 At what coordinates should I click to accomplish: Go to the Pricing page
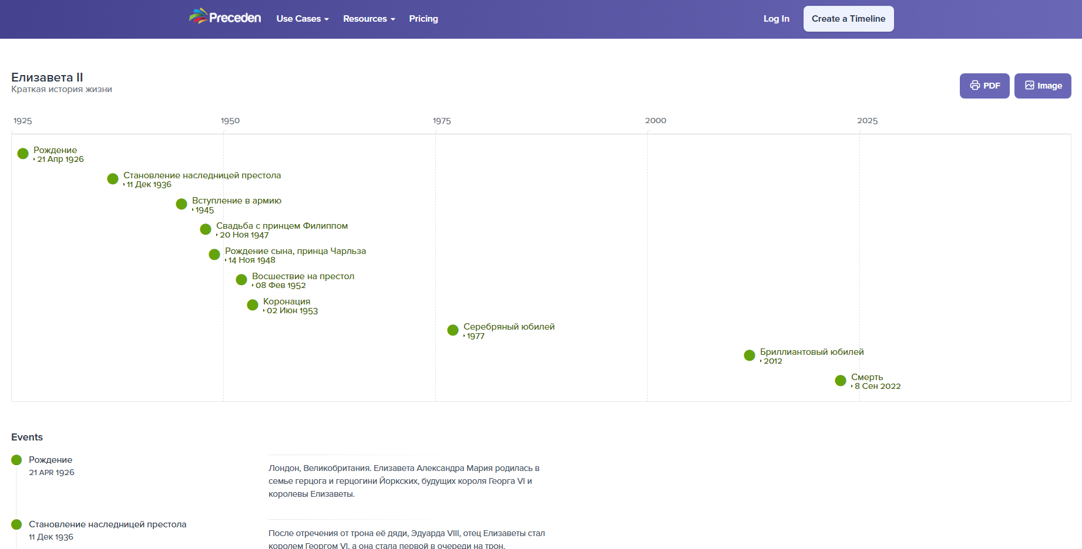pos(423,19)
